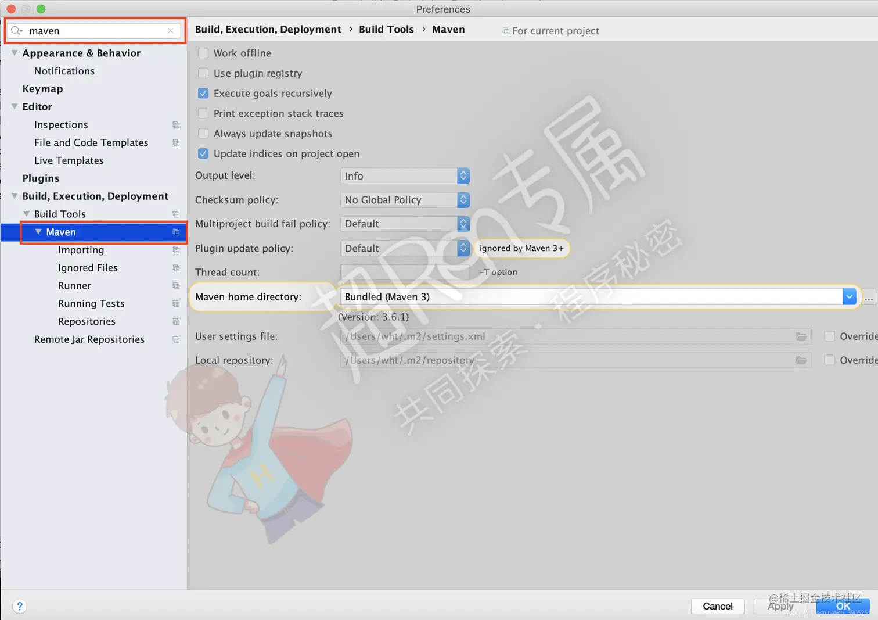
Task: Open the Maven home directory dropdown
Action: [849, 297]
